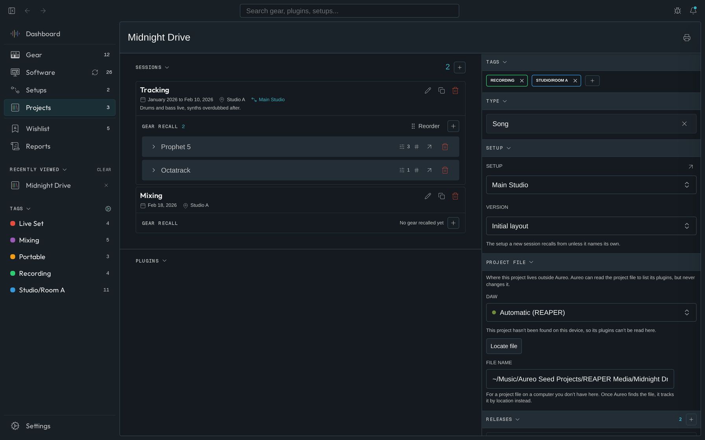Open Octatrack in its own view
This screenshot has height=440, width=705.
tap(429, 170)
